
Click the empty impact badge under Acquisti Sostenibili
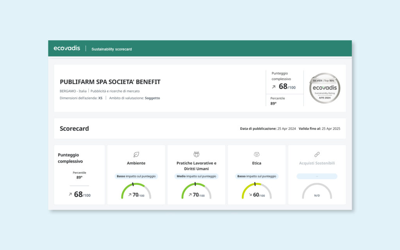click(317, 176)
